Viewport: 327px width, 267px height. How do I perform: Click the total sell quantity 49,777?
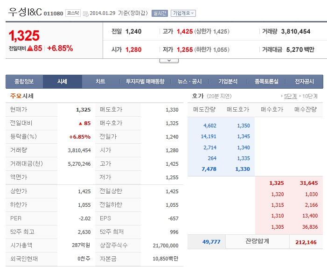point(211,242)
